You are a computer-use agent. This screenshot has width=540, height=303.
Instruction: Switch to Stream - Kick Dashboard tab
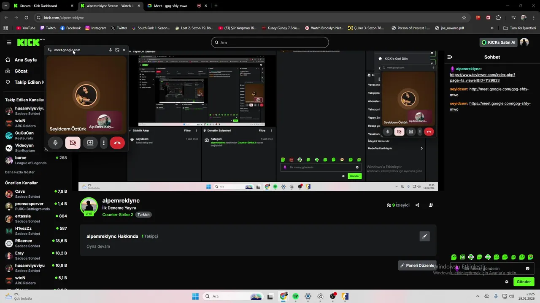click(x=42, y=6)
